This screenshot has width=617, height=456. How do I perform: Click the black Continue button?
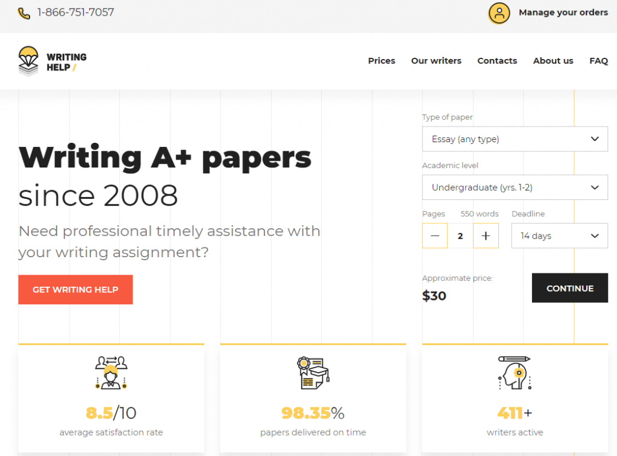(x=569, y=289)
